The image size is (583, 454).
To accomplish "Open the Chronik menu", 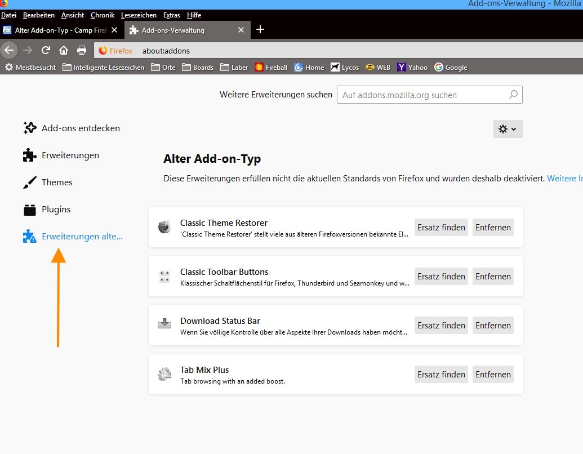I will (x=103, y=15).
